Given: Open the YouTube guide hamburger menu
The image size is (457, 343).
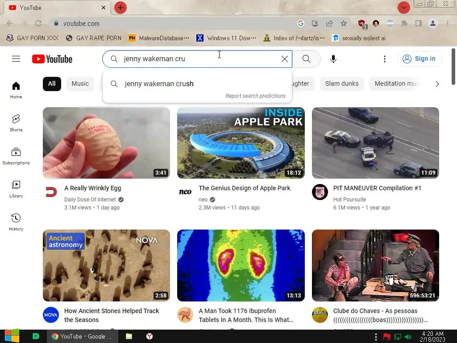Looking at the screenshot, I should pos(16,59).
